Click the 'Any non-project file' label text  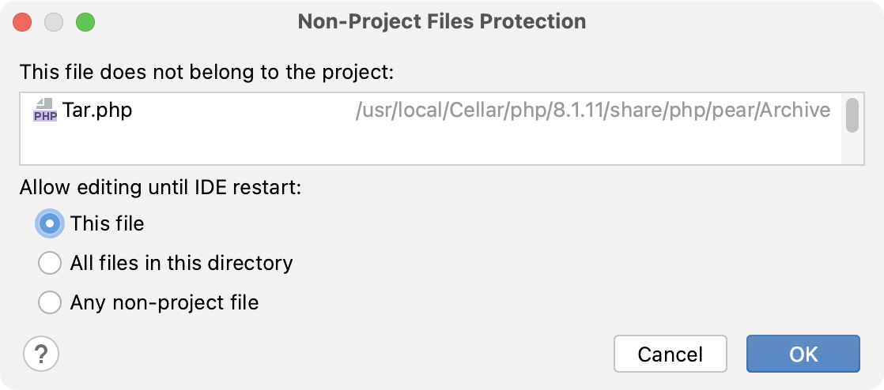click(164, 302)
